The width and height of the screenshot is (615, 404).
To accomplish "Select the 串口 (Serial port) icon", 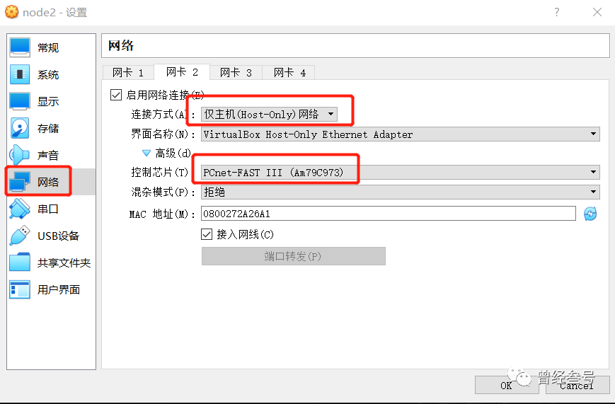I will (x=20, y=209).
